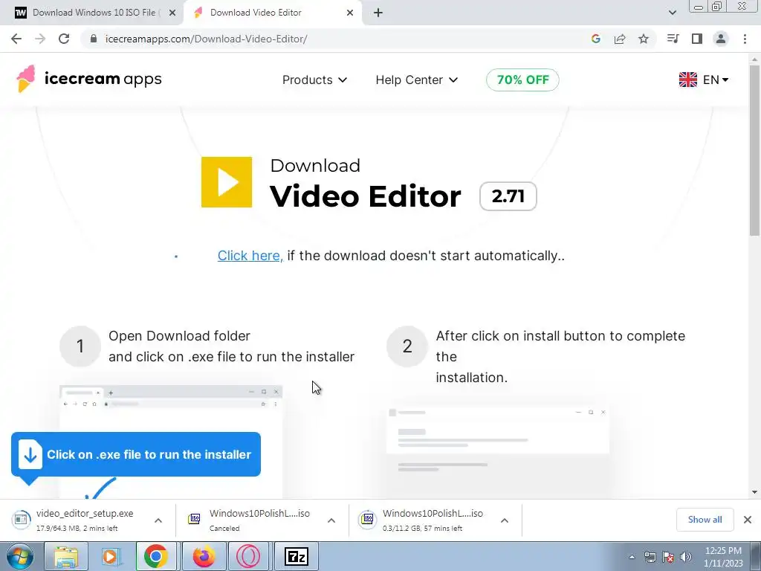Click Chrome icon in taskbar
Viewport: 761px width, 571px height.
(156, 556)
